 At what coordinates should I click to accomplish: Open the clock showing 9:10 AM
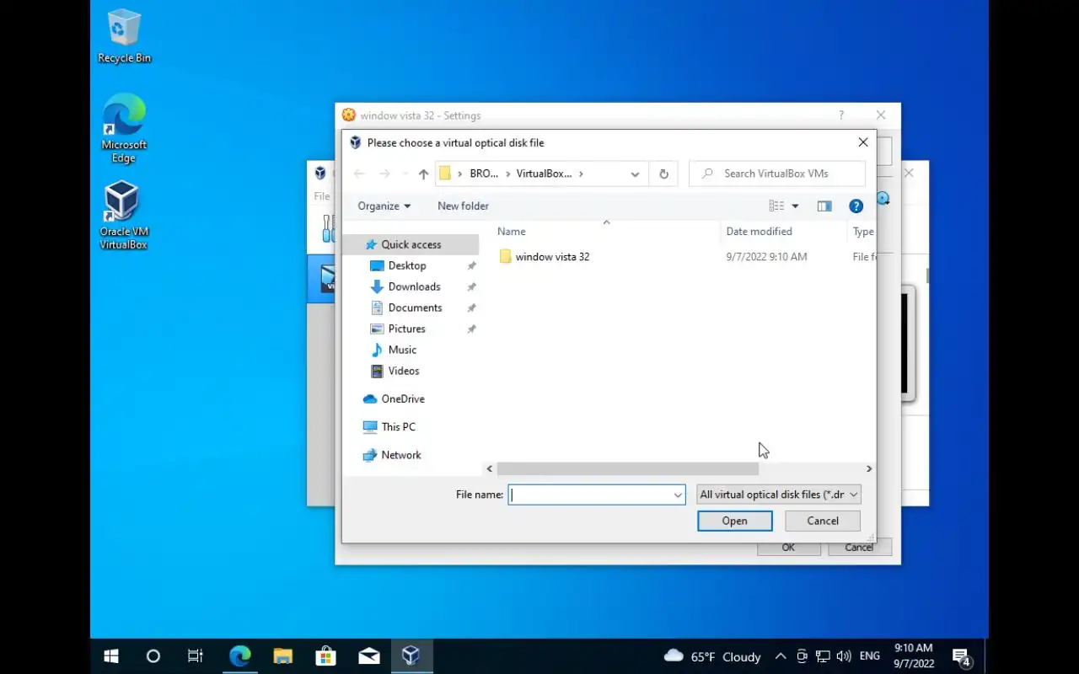tap(913, 656)
